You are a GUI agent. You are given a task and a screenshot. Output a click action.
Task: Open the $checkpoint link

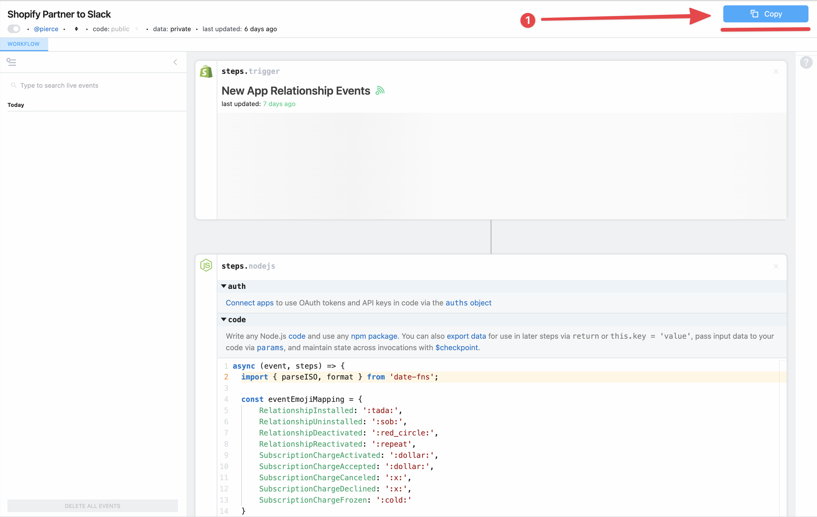click(457, 348)
